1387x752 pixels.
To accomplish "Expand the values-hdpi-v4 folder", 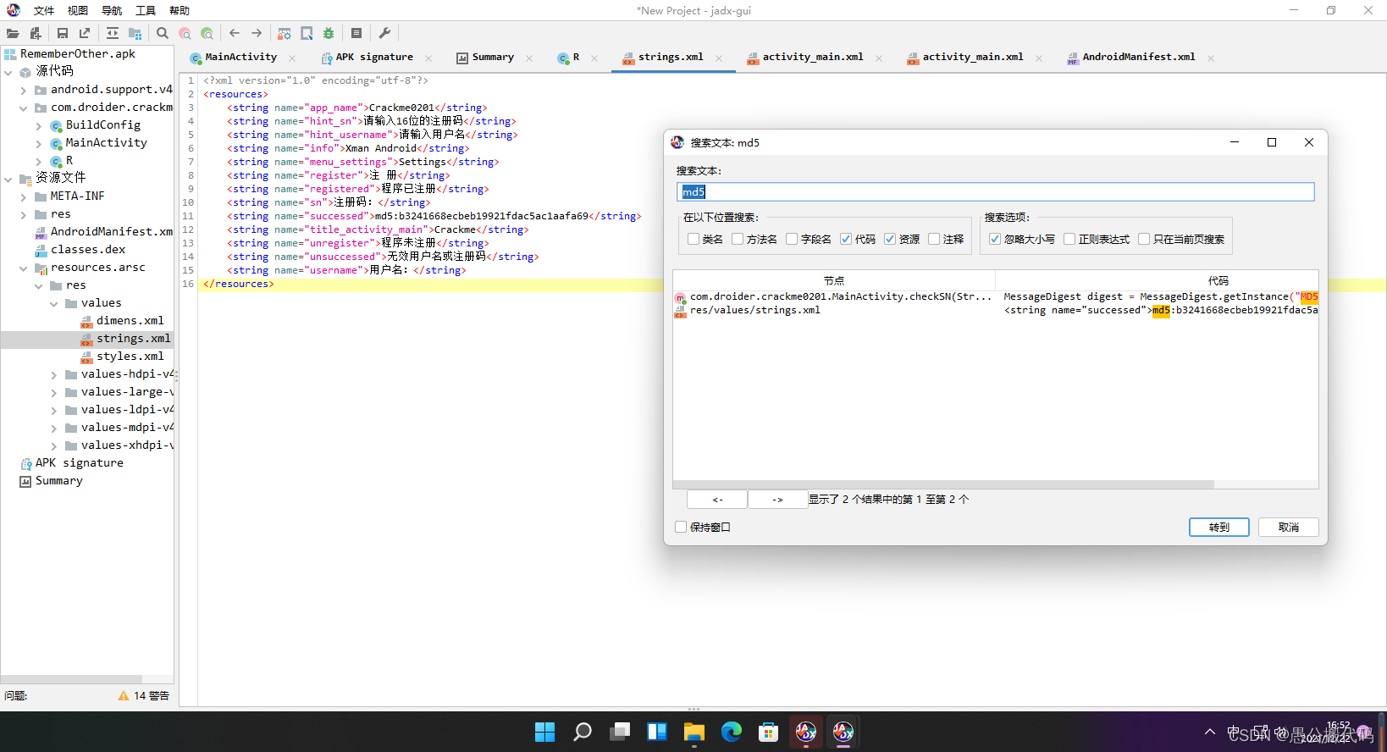I will pyautogui.click(x=54, y=374).
